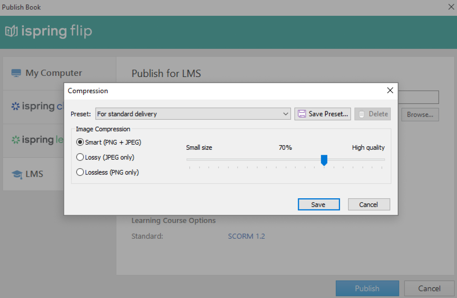Image resolution: width=457 pixels, height=298 pixels.
Task: Open the 'For standard delivery' preset dropdown
Action: click(x=285, y=114)
